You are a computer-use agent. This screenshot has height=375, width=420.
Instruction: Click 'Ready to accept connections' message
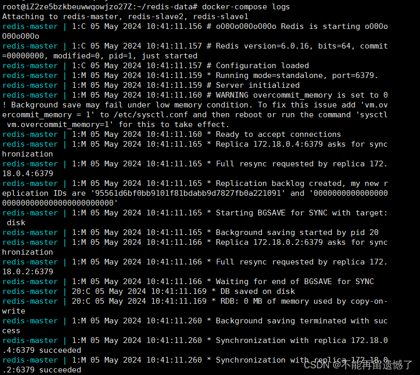click(278, 134)
